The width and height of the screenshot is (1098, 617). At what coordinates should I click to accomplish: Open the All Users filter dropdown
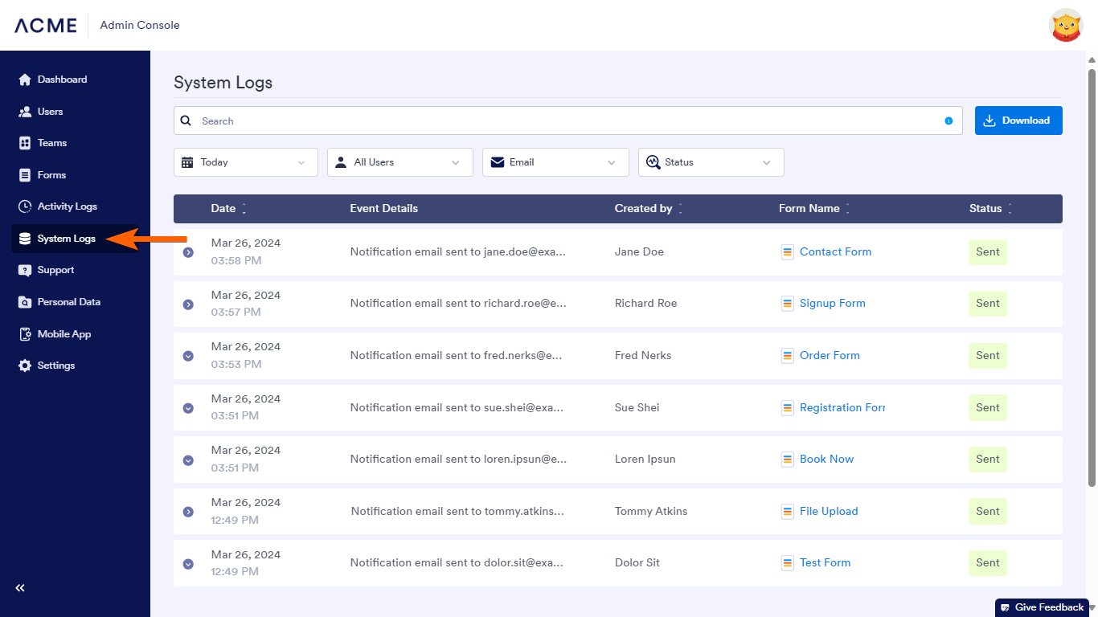[399, 162]
